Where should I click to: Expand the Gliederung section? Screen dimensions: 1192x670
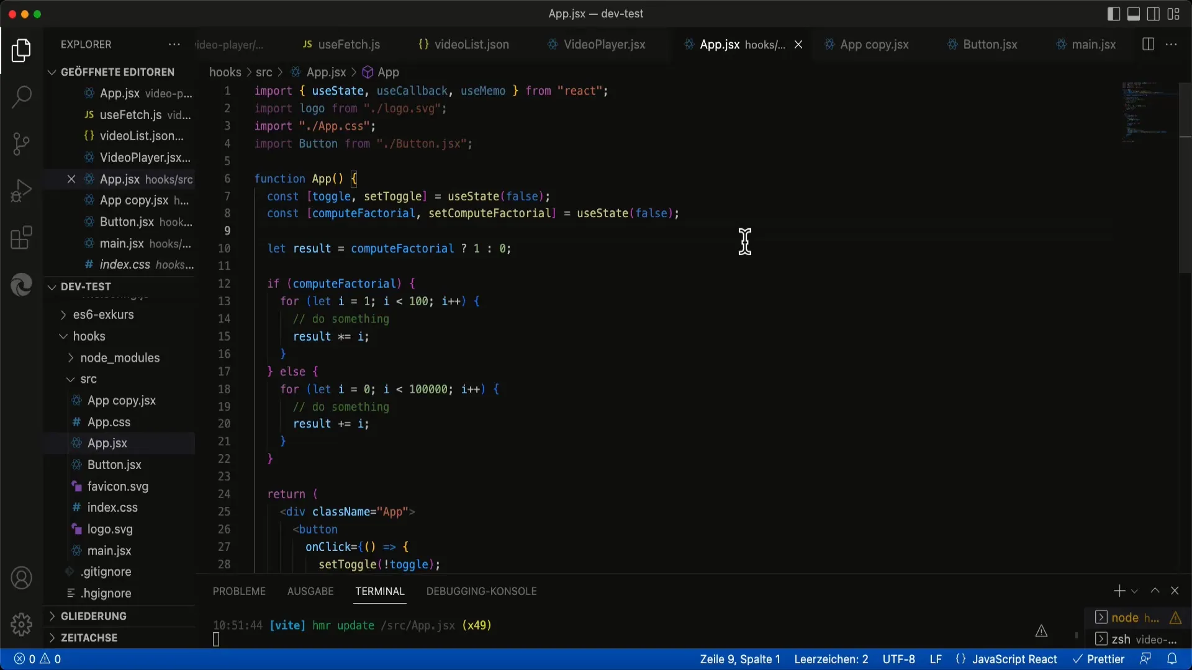[x=93, y=616]
